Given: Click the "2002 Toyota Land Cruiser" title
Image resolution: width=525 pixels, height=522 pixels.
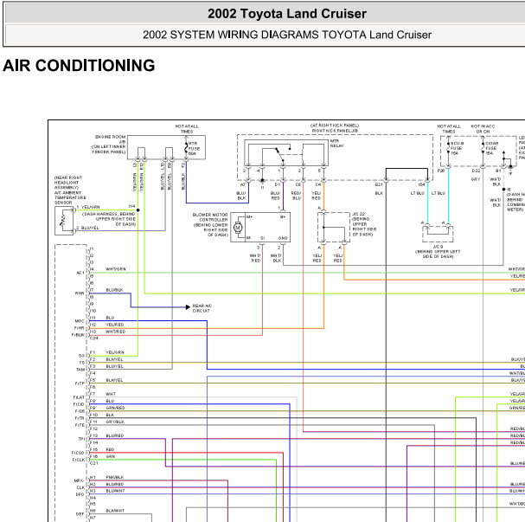Looking at the screenshot, I should click(x=287, y=14).
